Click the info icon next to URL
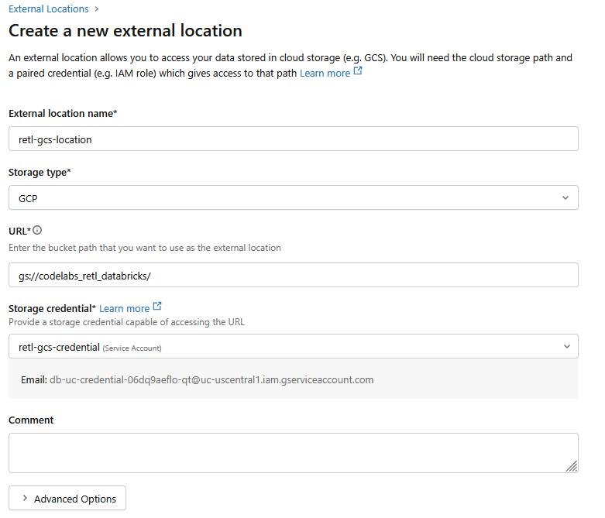 (37, 230)
